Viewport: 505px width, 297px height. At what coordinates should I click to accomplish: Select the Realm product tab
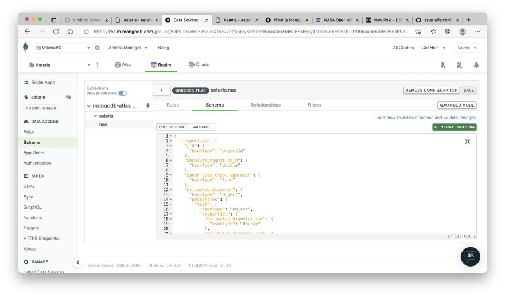161,65
